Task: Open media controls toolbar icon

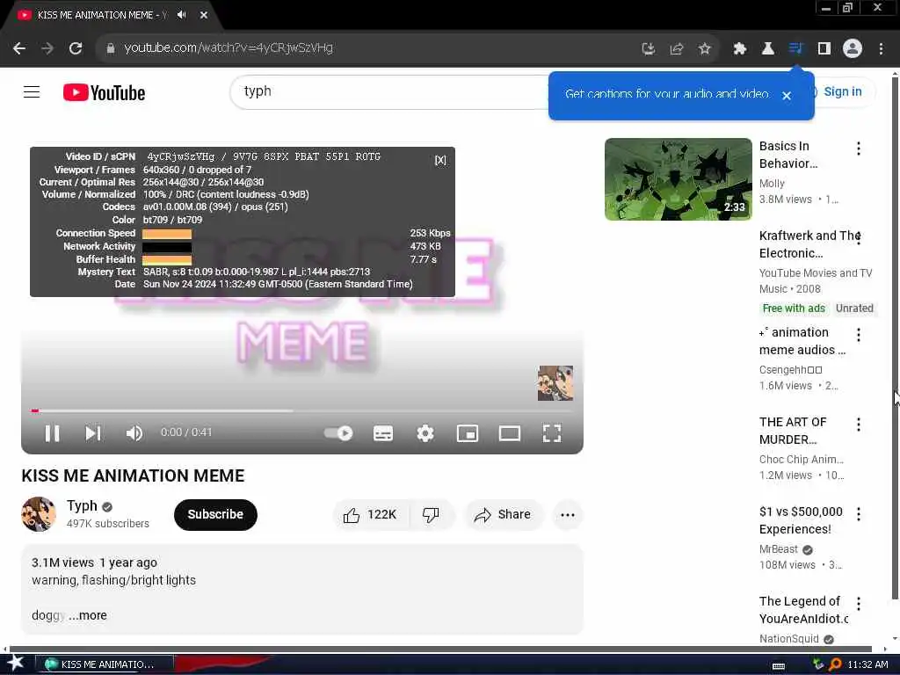Action: tap(795, 49)
